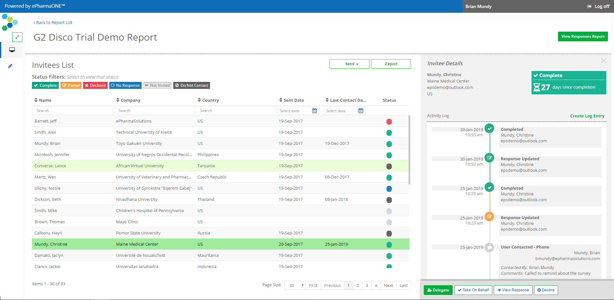This screenshot has height=300, width=614.
Task: Sort the list by Country column
Action: pyautogui.click(x=208, y=100)
